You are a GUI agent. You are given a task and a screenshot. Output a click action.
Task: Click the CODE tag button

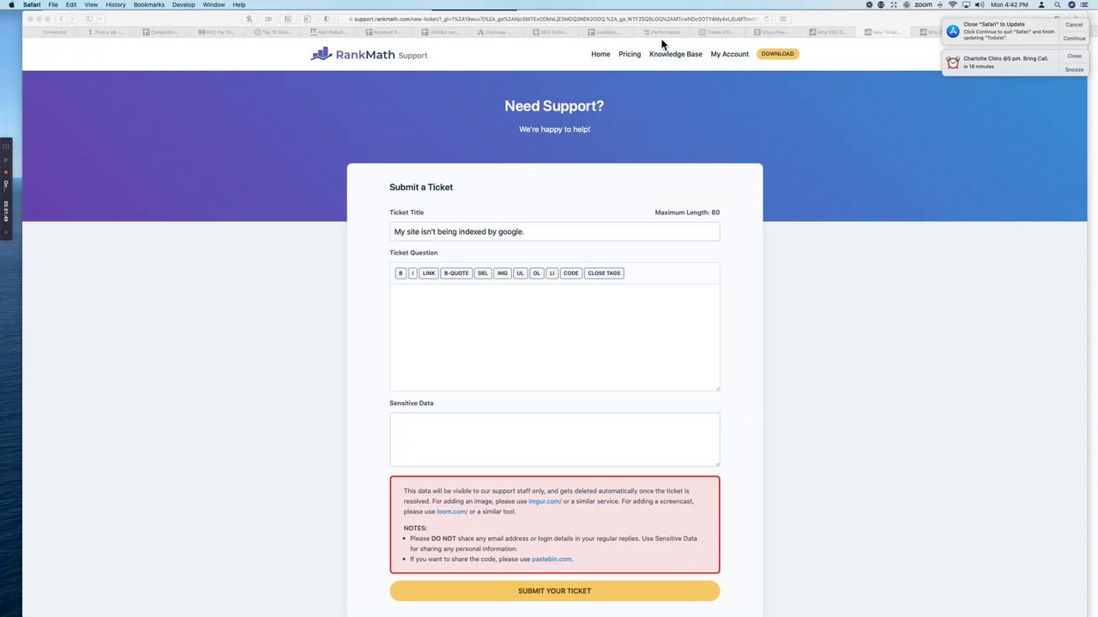pos(571,273)
